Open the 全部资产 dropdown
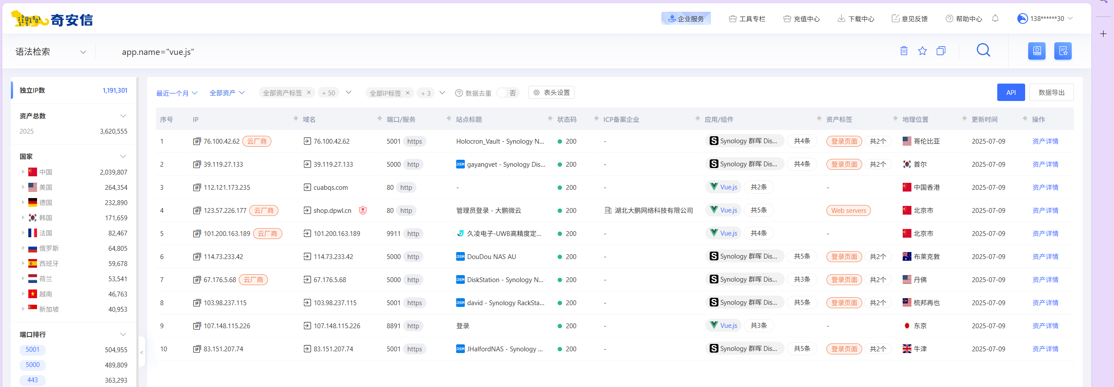1114x387 pixels. 227,93
